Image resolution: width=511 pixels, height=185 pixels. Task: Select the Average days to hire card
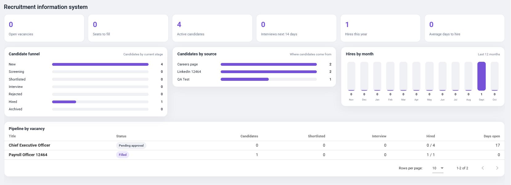pos(464,28)
